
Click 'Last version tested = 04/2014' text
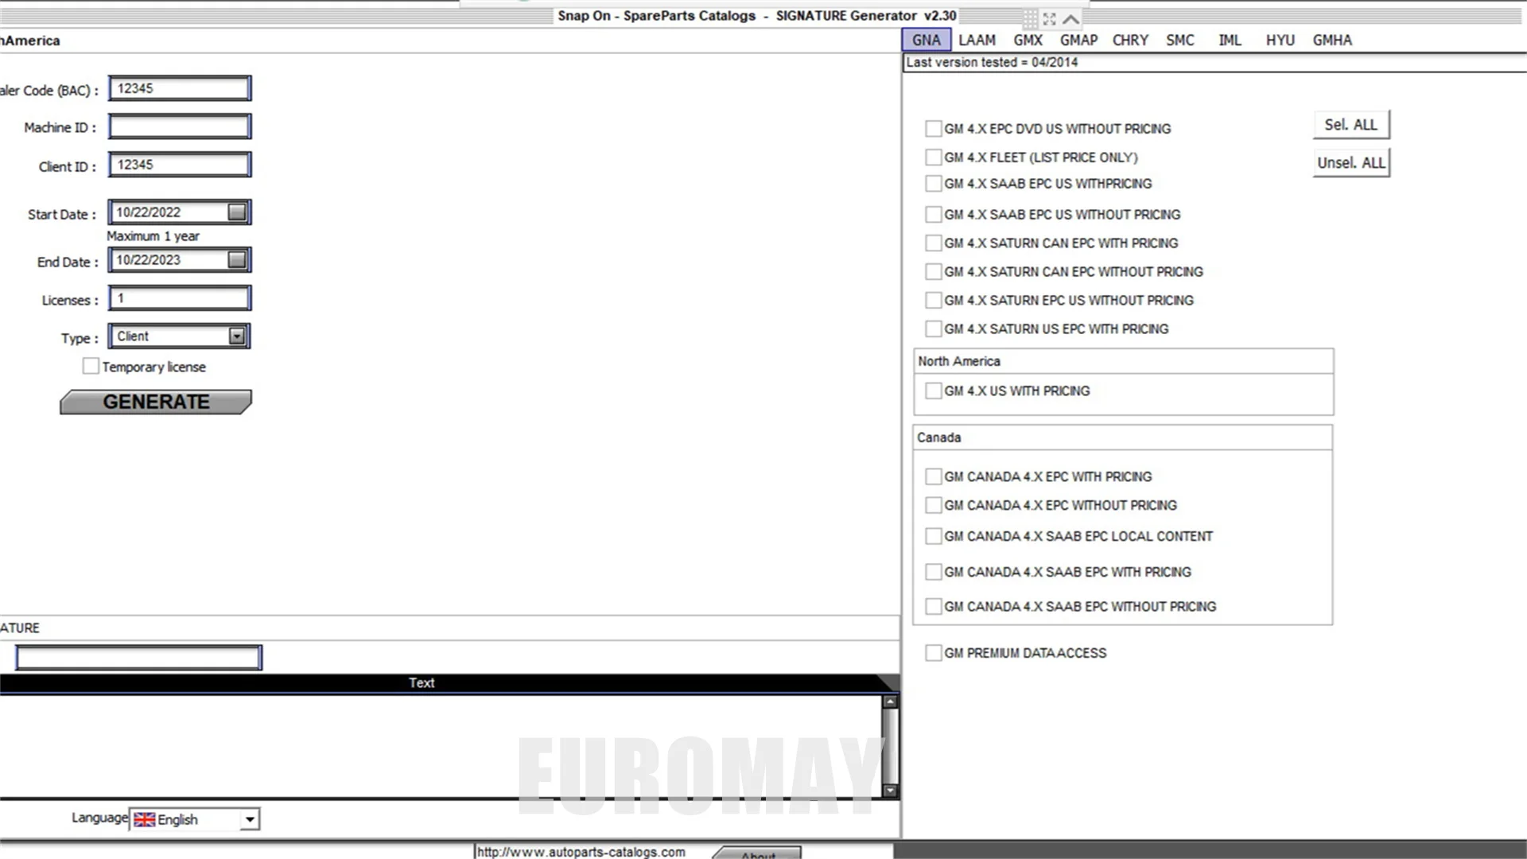click(x=992, y=63)
